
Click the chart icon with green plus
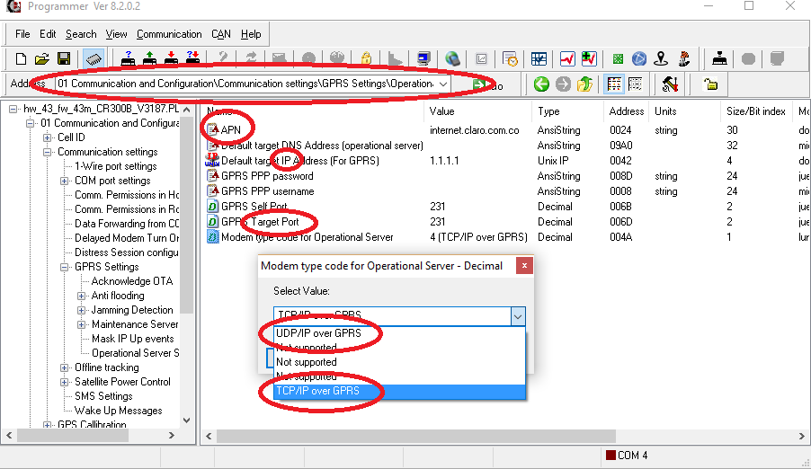pyautogui.click(x=589, y=58)
